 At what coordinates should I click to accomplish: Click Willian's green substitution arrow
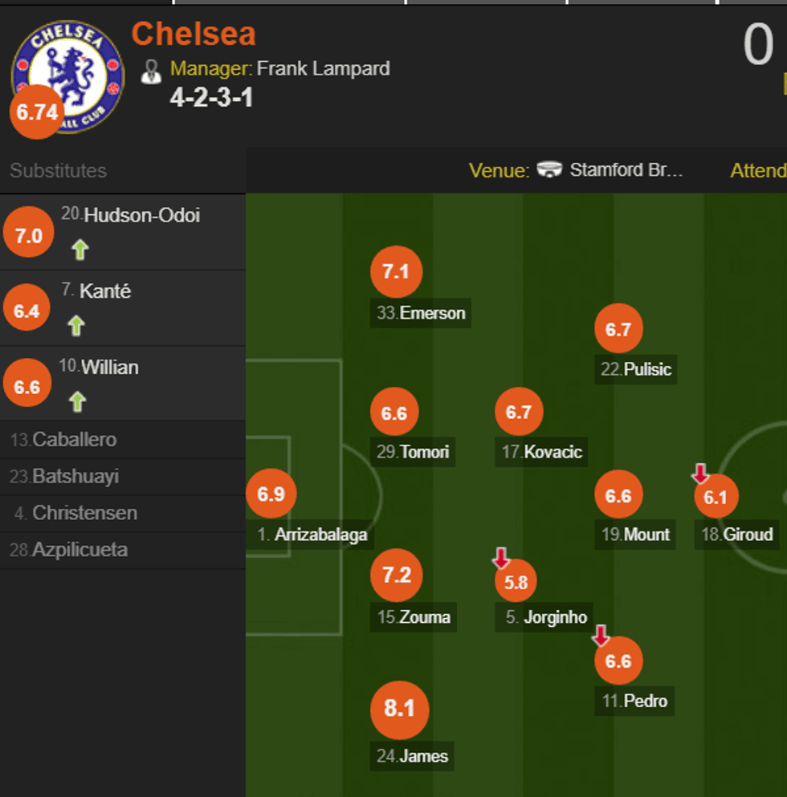tap(77, 401)
